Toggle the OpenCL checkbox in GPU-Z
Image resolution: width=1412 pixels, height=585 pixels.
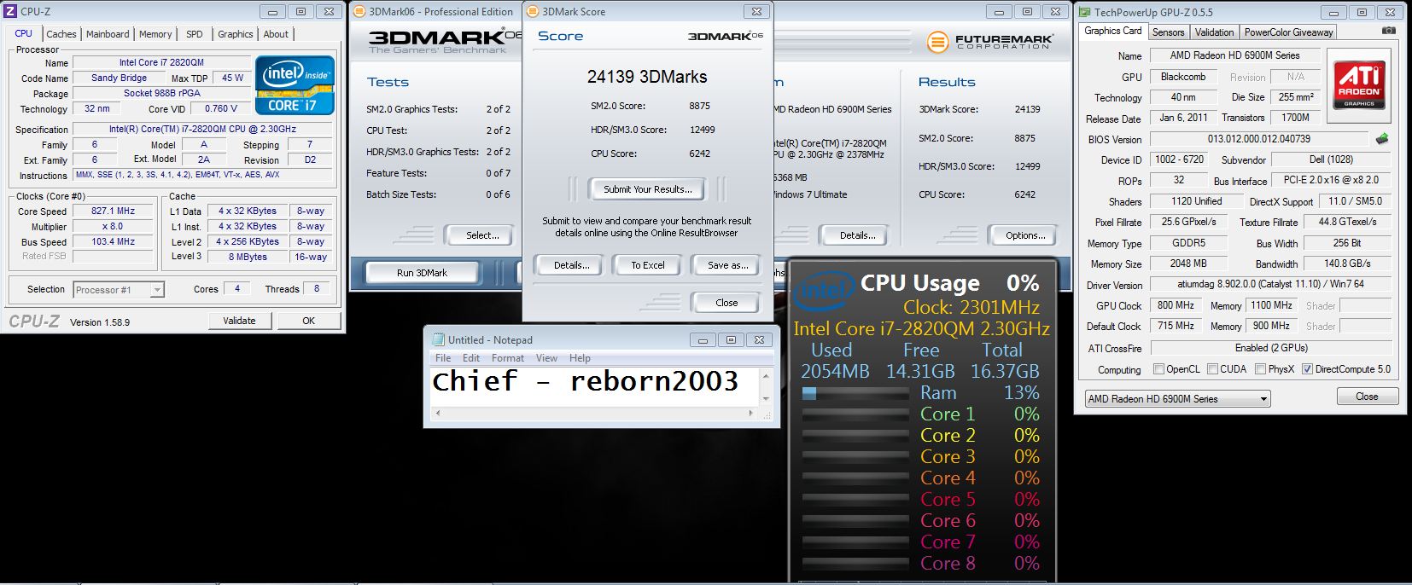point(1158,369)
